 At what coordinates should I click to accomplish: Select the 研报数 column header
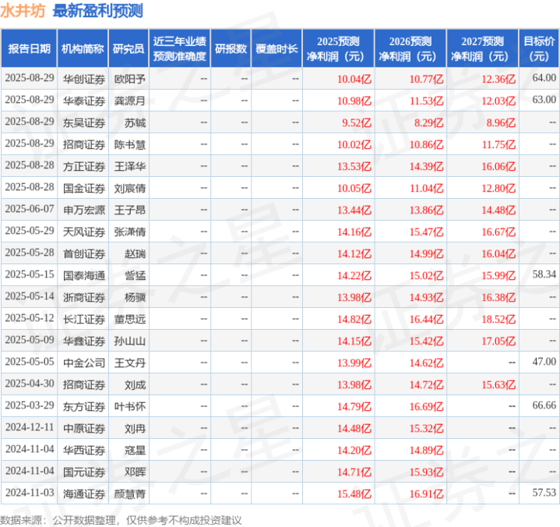[231, 48]
